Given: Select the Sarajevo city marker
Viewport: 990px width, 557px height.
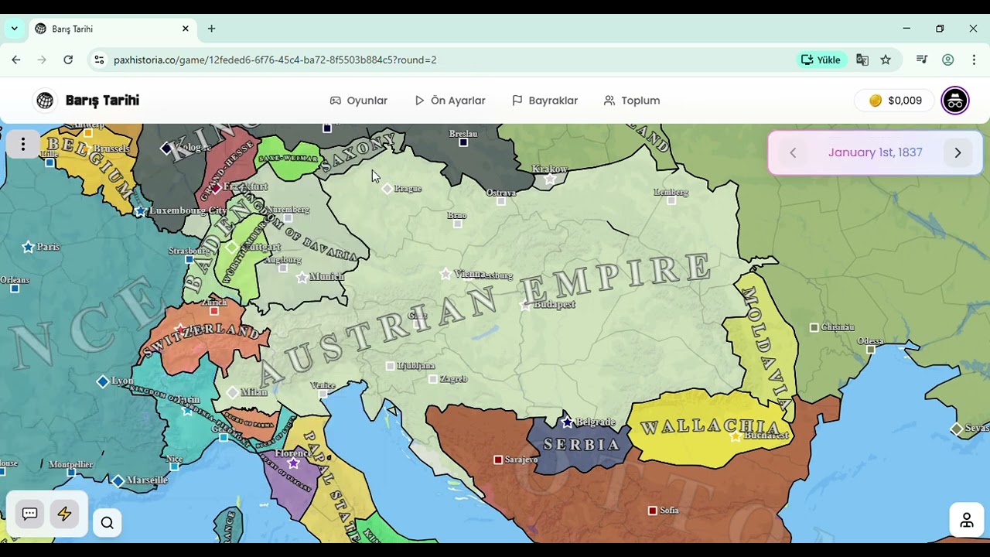Looking at the screenshot, I should (498, 460).
